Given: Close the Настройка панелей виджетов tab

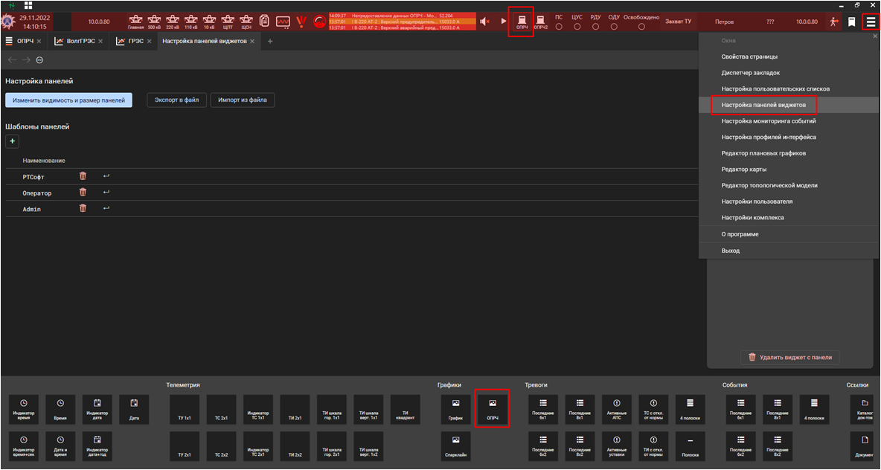Looking at the screenshot, I should (252, 41).
